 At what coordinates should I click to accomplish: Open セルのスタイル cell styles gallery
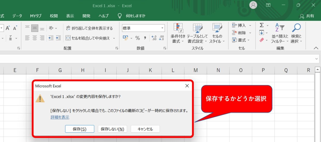tap(217, 33)
